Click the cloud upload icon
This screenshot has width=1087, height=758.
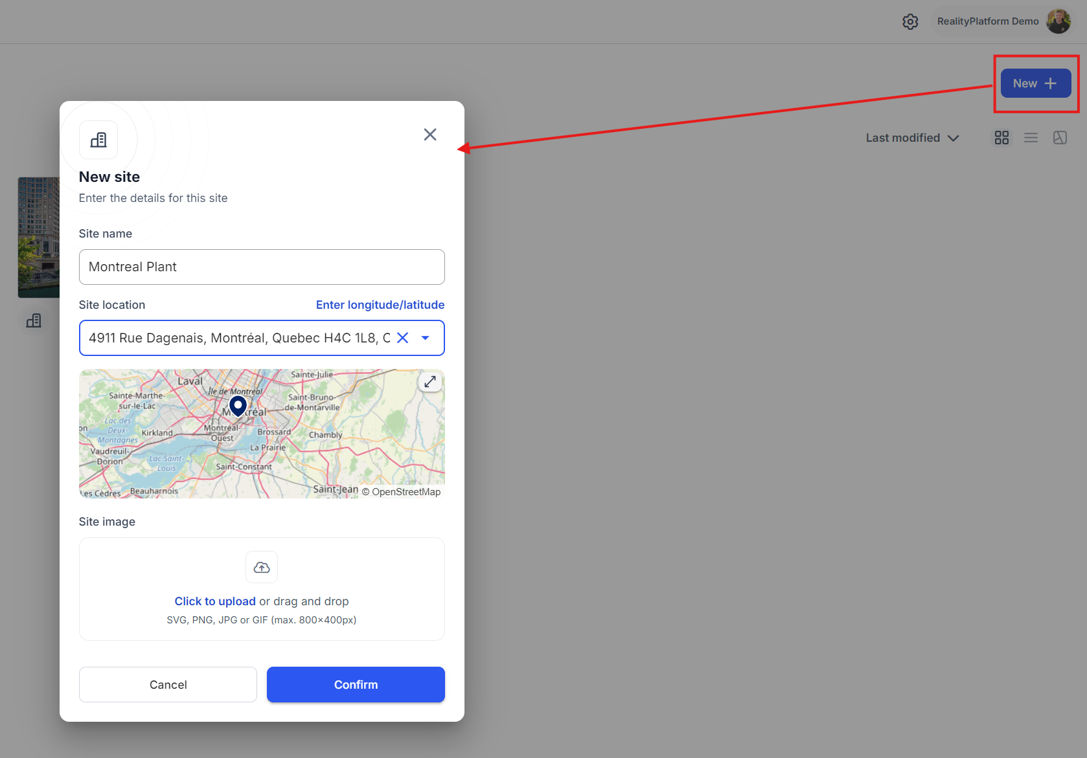click(x=262, y=567)
